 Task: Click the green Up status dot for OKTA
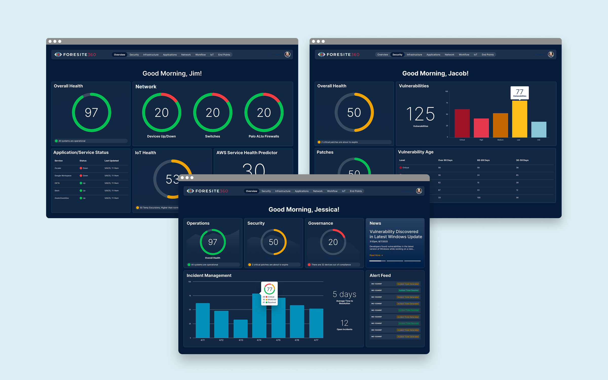click(x=81, y=183)
